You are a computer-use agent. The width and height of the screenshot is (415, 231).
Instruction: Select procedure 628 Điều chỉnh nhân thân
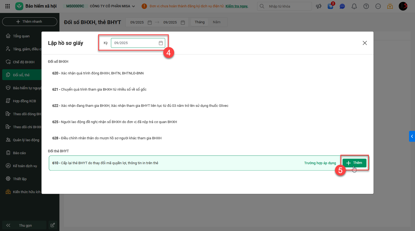tap(208, 138)
